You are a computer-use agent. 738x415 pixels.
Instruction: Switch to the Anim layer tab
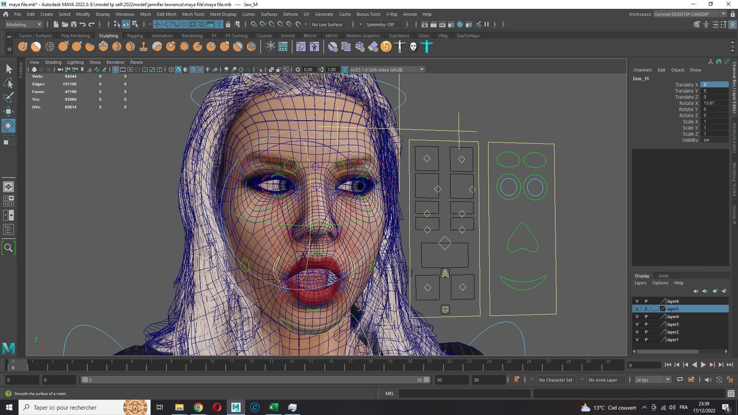663,276
